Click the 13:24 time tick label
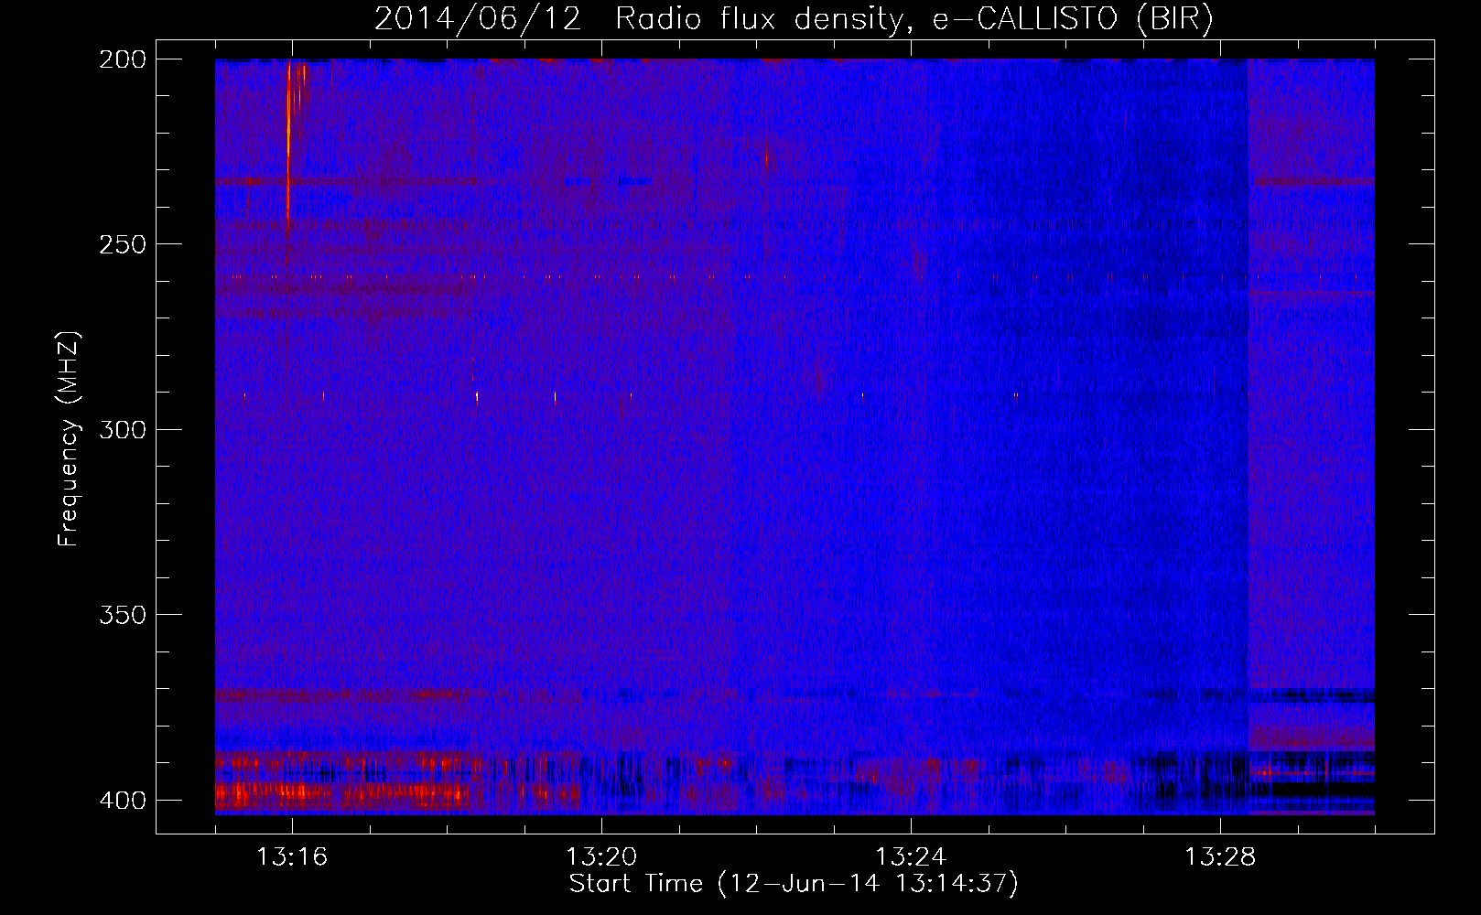The height and width of the screenshot is (915, 1481). [911, 856]
